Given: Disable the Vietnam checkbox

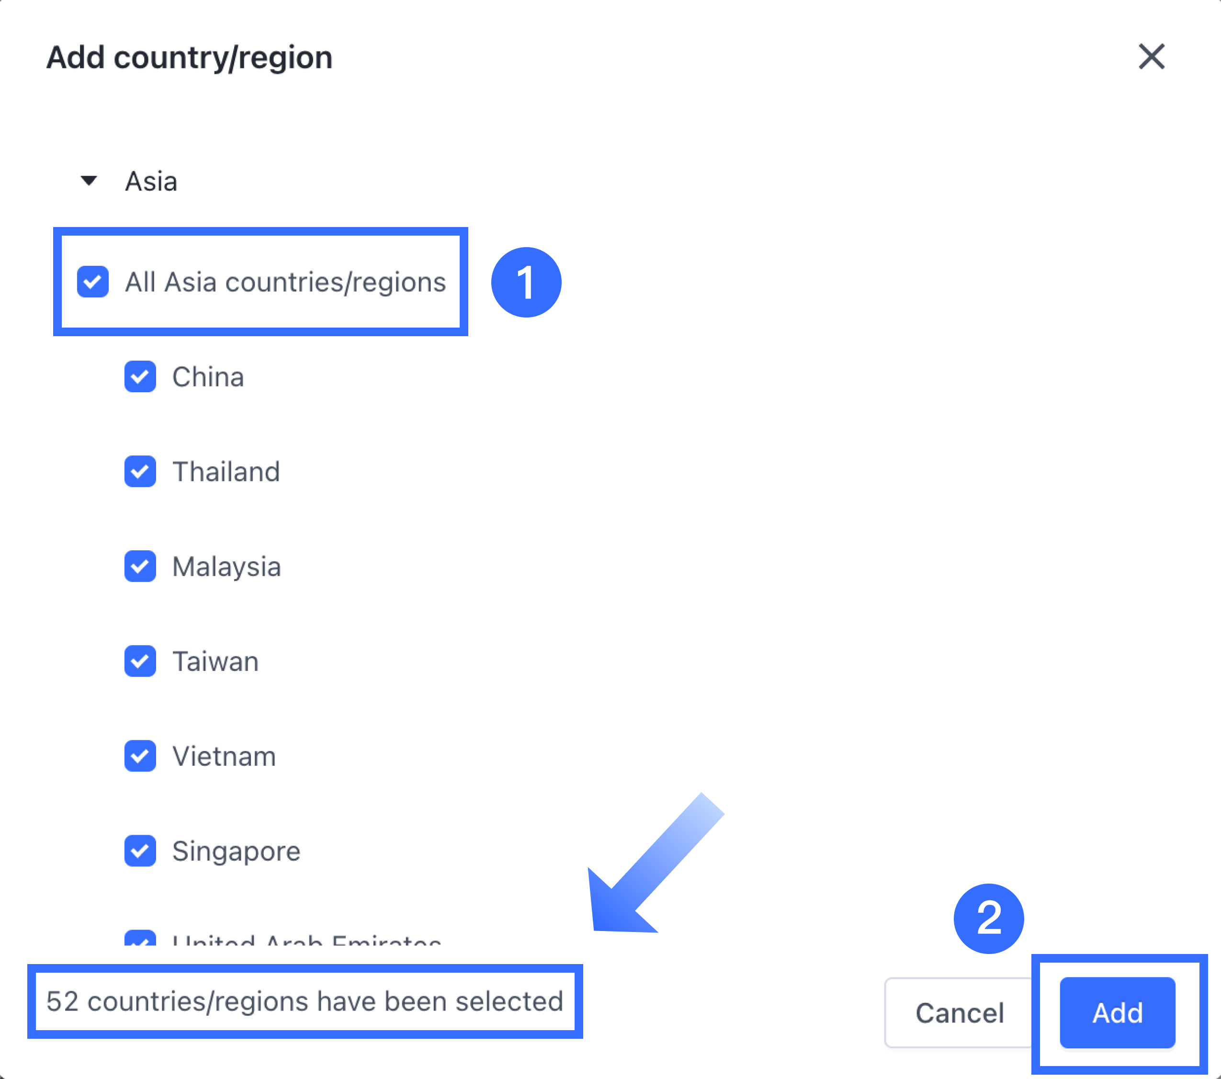Looking at the screenshot, I should click(140, 756).
